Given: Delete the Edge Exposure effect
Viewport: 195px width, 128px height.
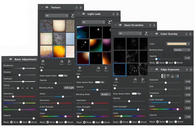Looking at the screenshot, I should pos(191,70).
